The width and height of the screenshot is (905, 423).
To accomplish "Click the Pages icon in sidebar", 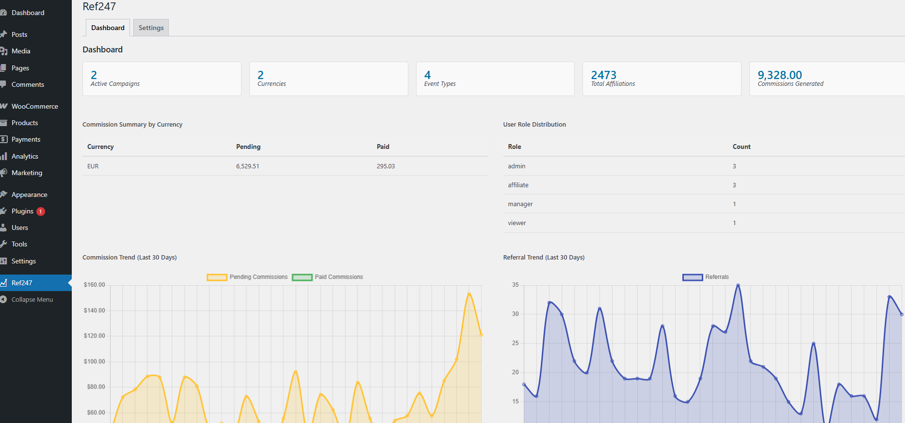I will click(x=3, y=68).
